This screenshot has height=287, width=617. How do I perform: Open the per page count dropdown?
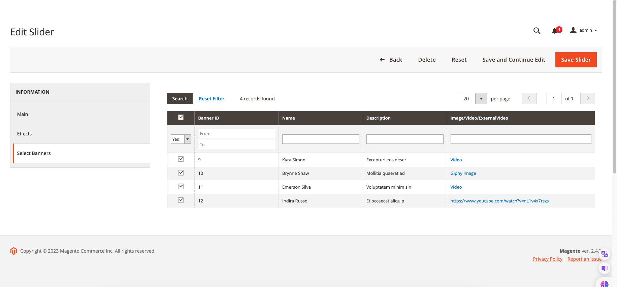pos(473,98)
